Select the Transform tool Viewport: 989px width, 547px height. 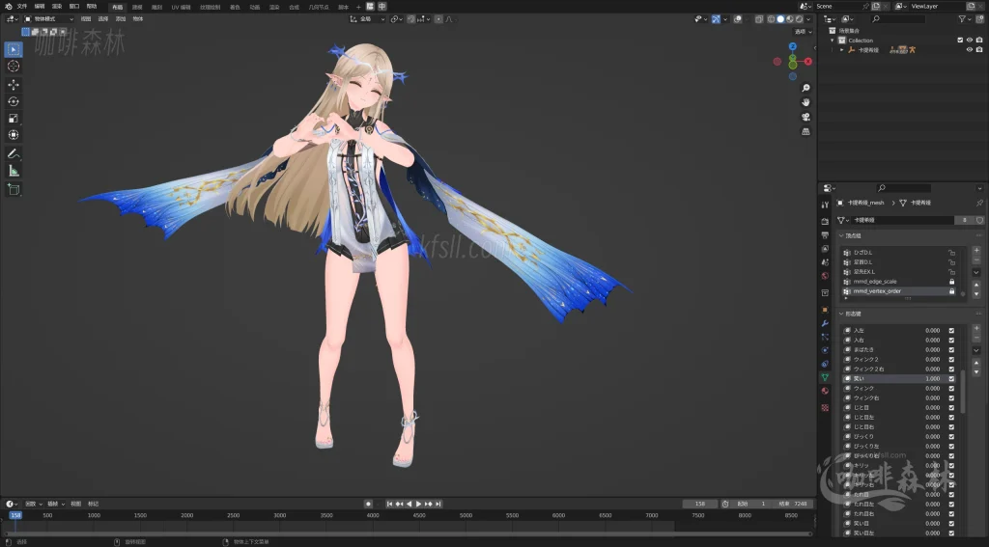14,135
